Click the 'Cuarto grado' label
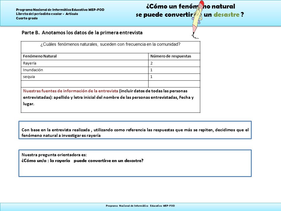Viewport: 281px width, 211px height. pyautogui.click(x=27, y=18)
